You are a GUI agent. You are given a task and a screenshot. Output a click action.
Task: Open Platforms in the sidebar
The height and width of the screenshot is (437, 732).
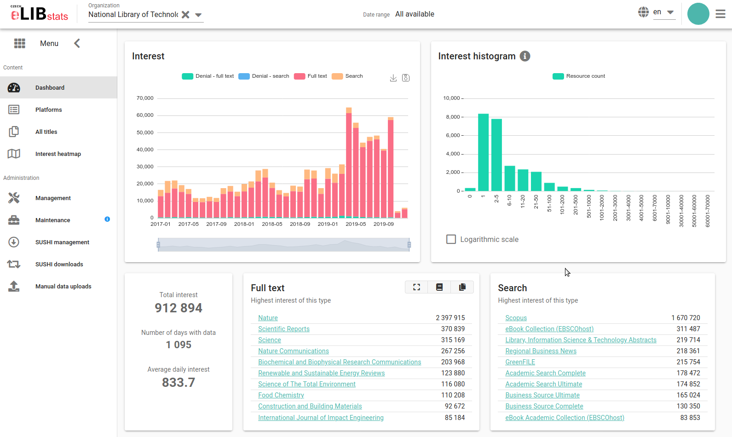click(x=58, y=109)
